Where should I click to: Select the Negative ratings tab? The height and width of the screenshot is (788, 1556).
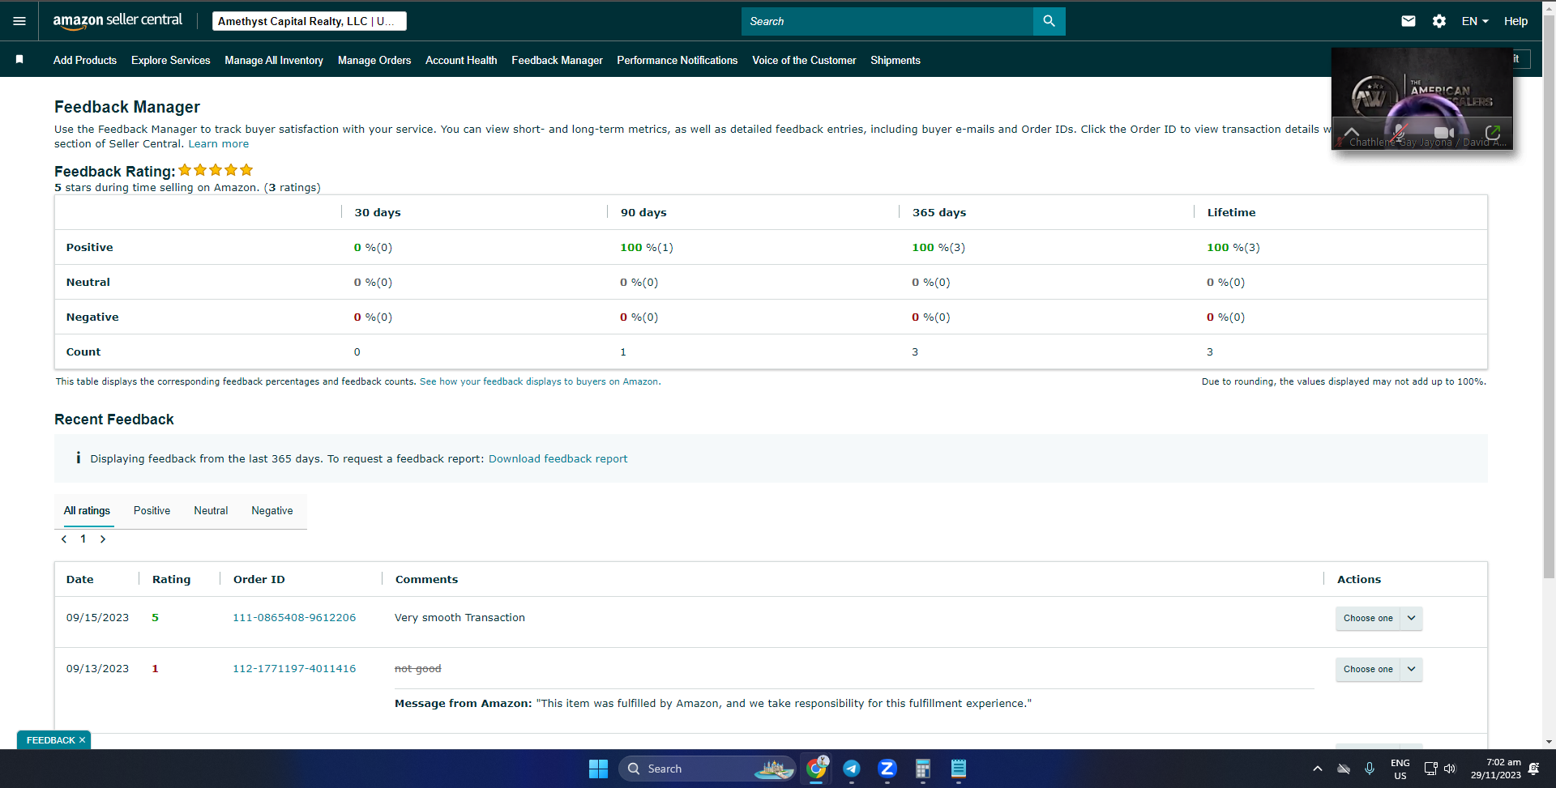point(272,511)
